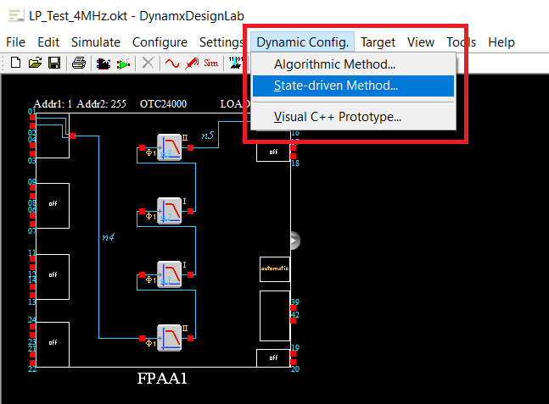549x404 pixels.
Task: Open Visual C++ Prototype menu option
Action: 337,117
